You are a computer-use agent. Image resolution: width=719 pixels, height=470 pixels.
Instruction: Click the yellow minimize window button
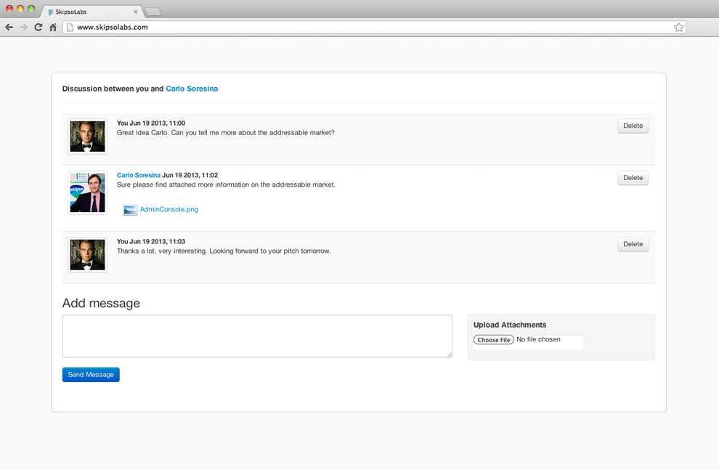20,9
